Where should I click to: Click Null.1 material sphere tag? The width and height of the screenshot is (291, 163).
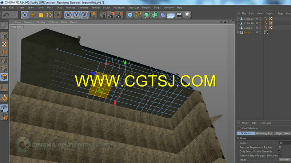coord(266,32)
